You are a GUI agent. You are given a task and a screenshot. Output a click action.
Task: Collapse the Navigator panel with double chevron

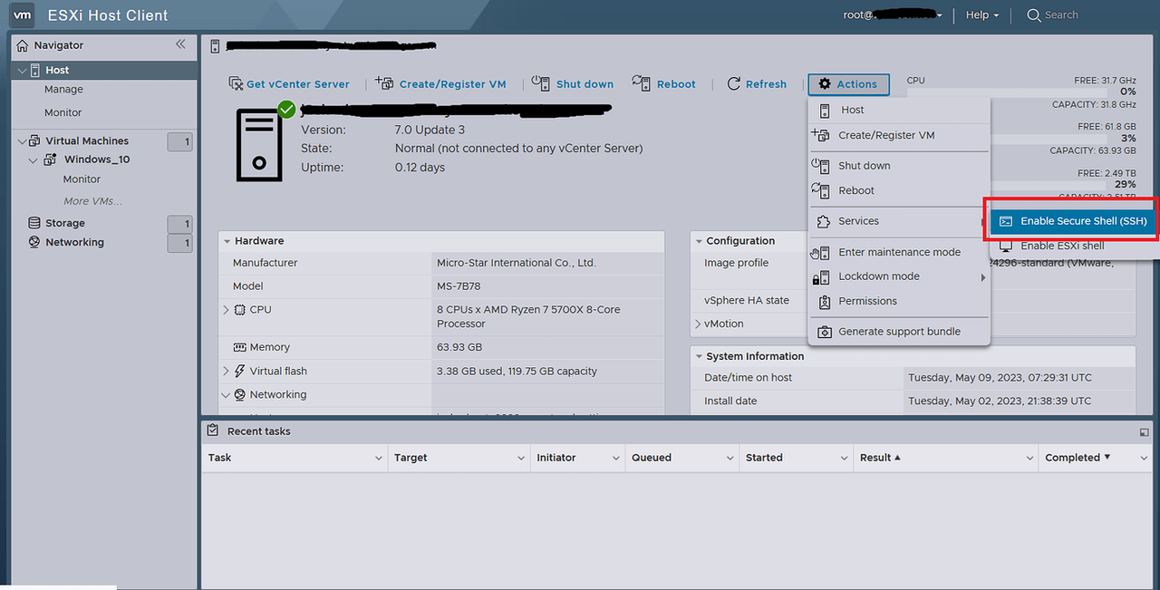point(180,44)
